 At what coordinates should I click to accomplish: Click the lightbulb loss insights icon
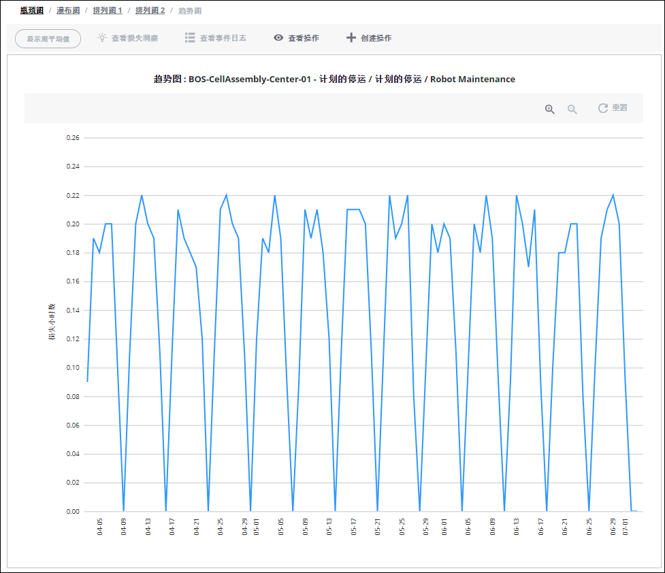tap(102, 37)
